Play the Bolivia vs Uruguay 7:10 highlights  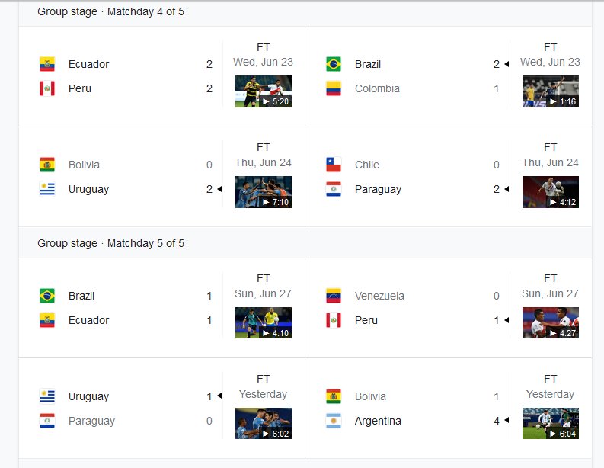click(x=264, y=192)
